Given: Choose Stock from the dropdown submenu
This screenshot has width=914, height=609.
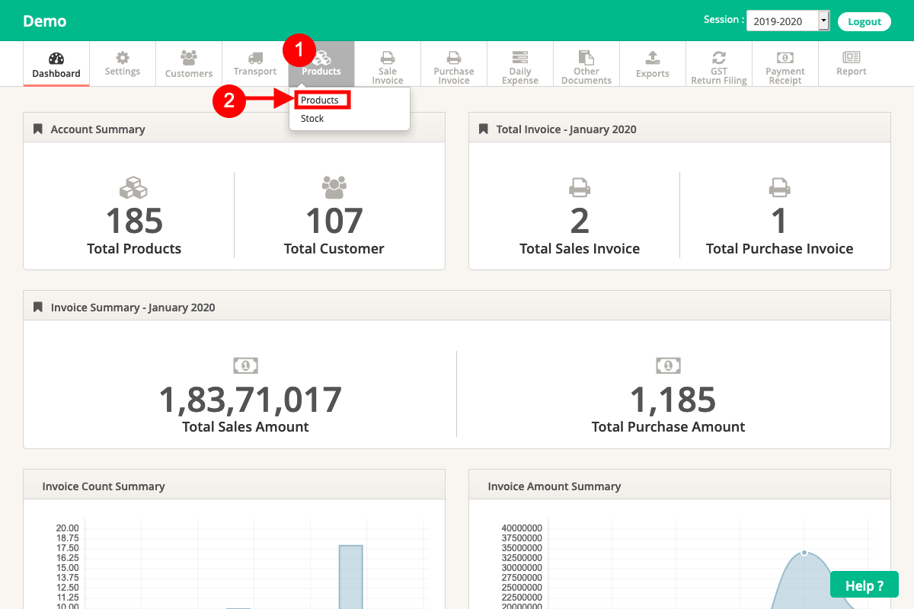Looking at the screenshot, I should (312, 119).
